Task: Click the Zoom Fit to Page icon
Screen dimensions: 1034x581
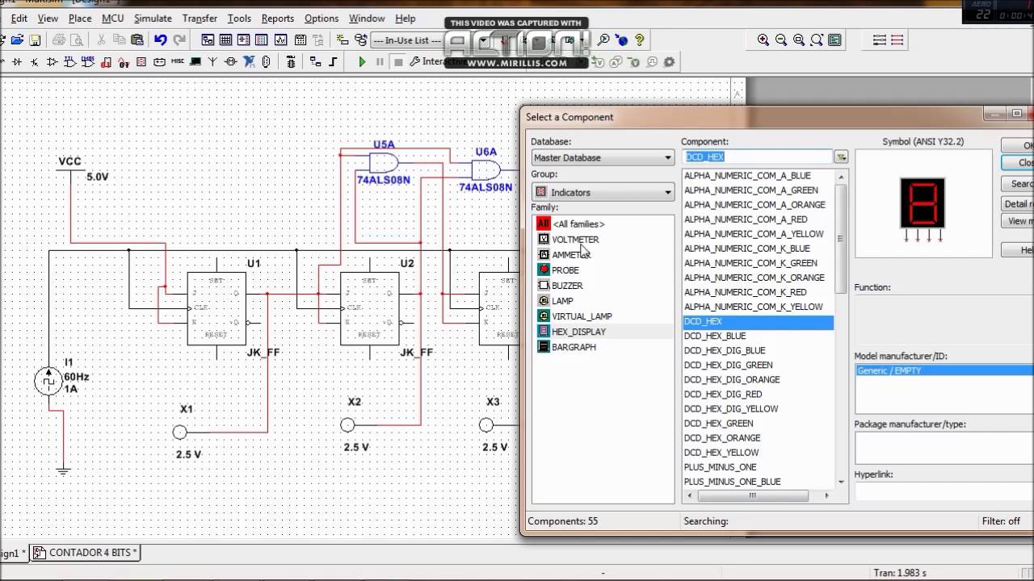Action: click(x=817, y=40)
